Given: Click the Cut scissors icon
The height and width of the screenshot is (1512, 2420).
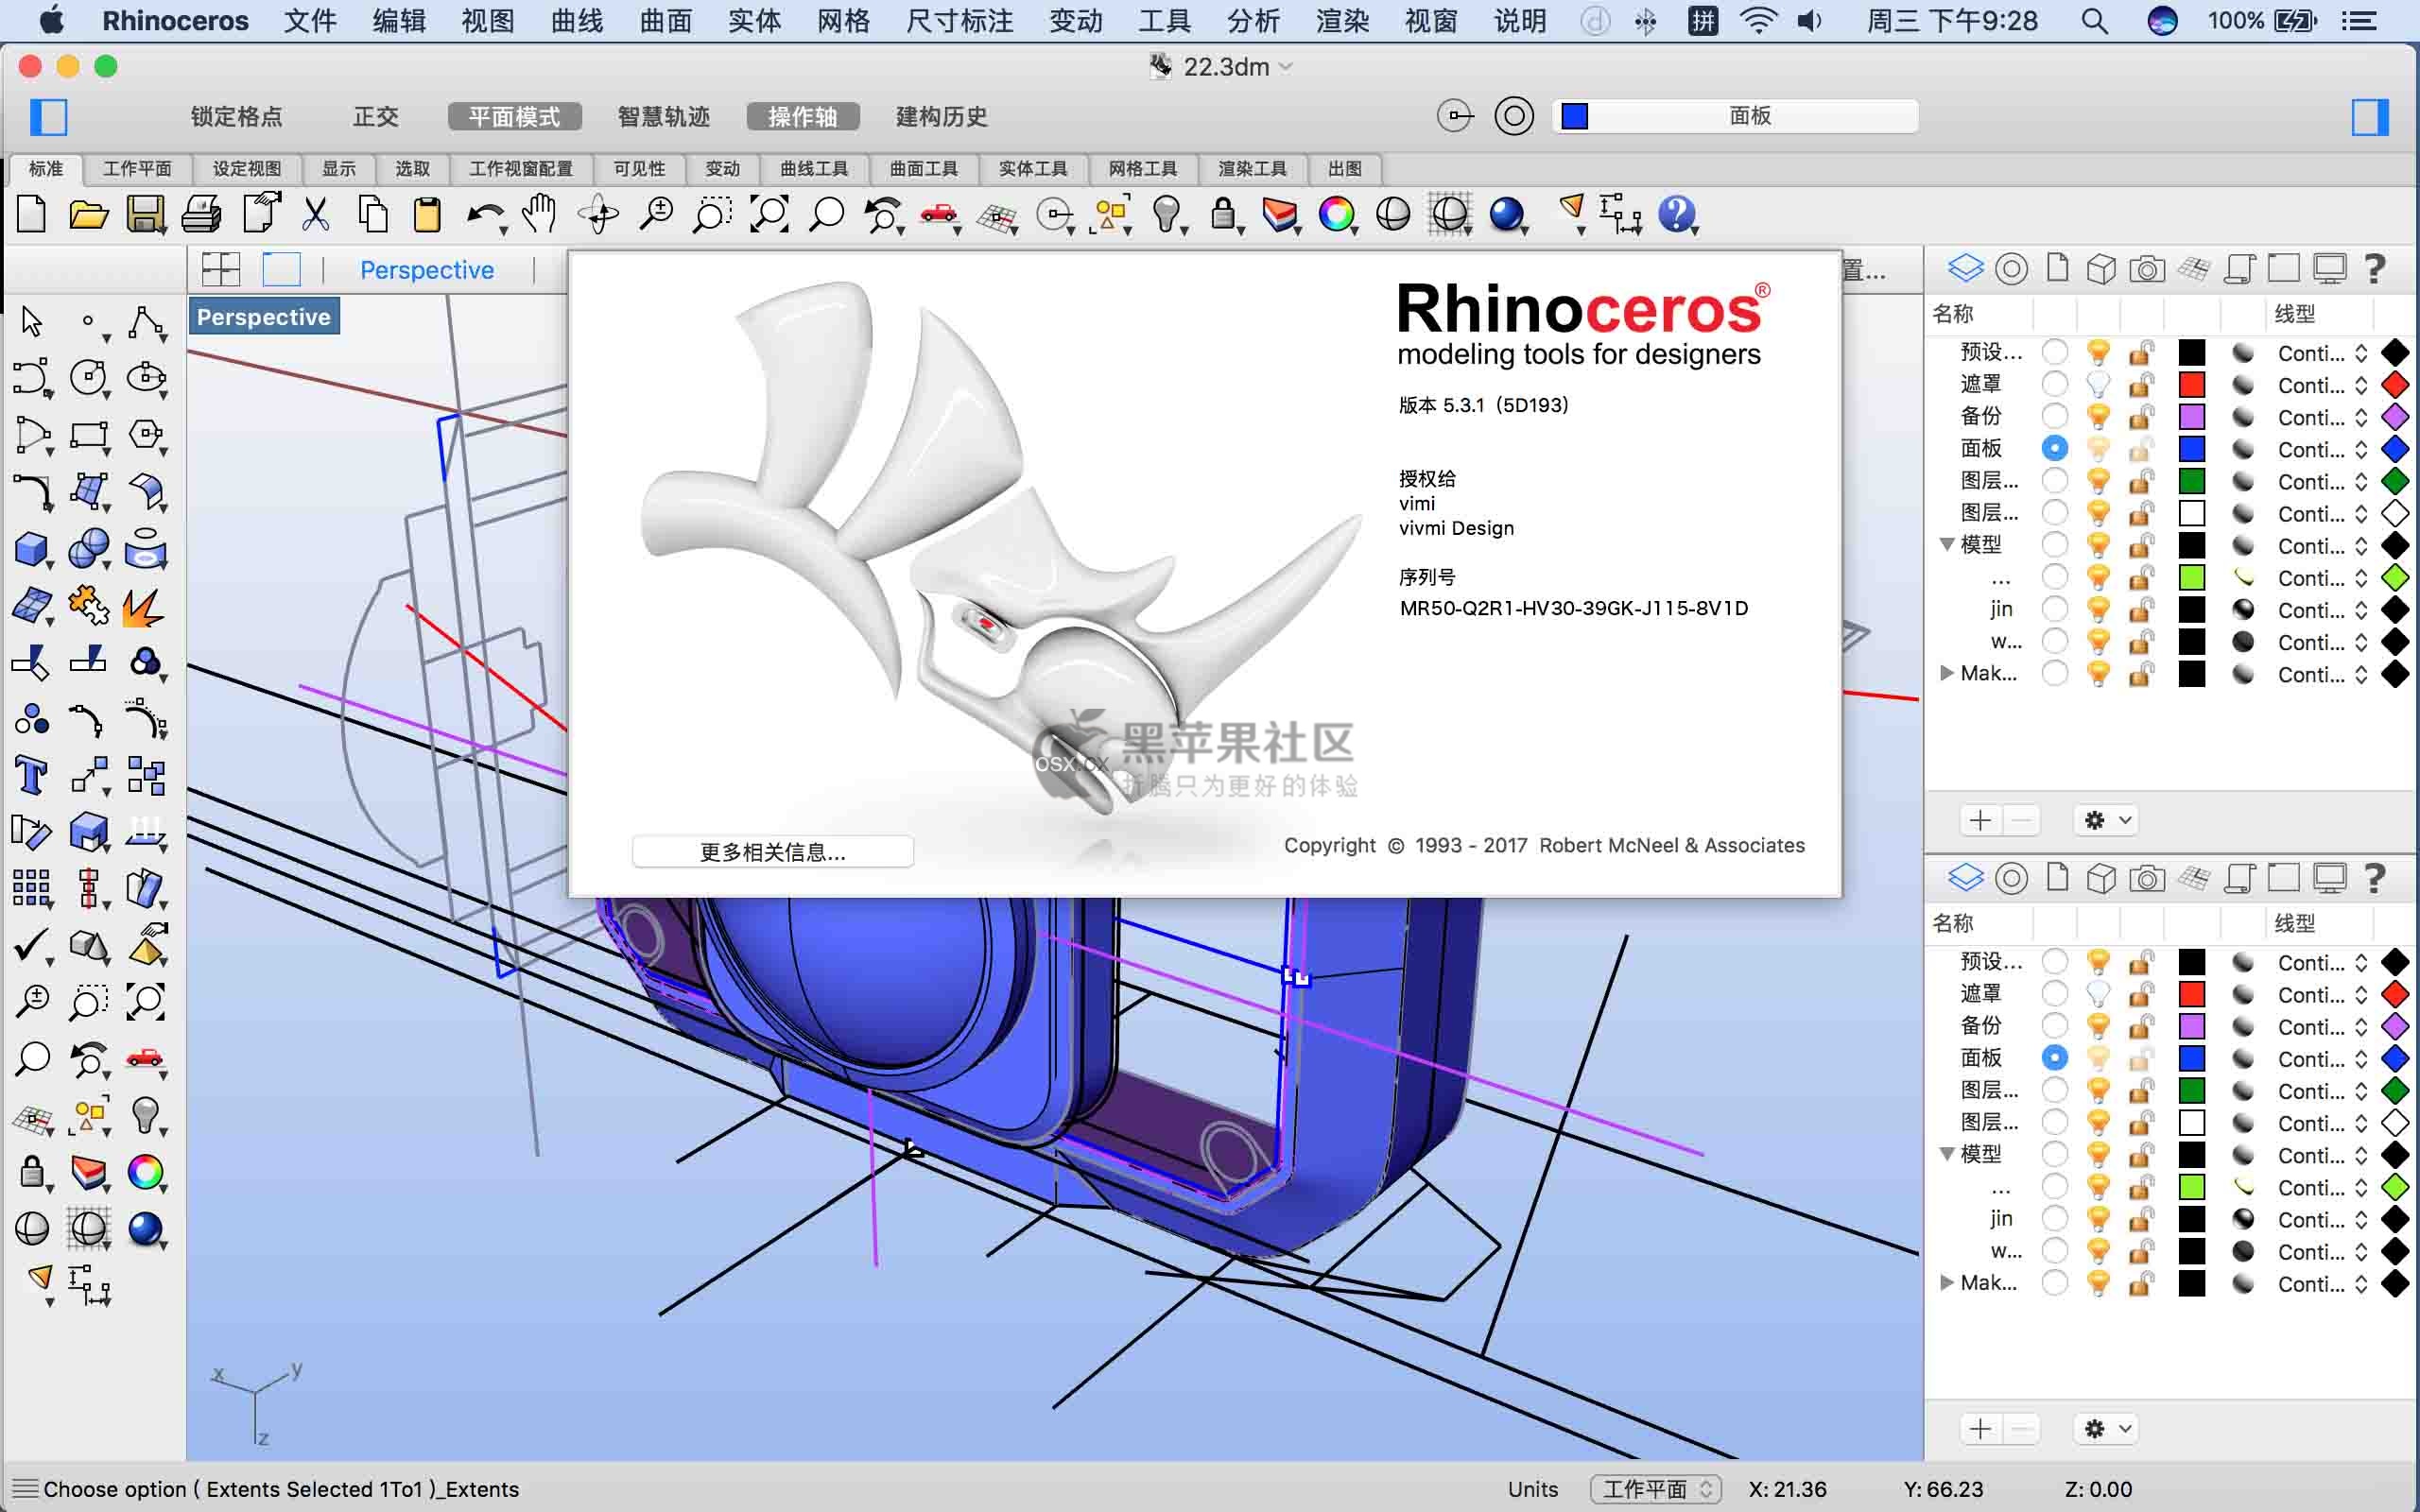Looking at the screenshot, I should tap(315, 214).
